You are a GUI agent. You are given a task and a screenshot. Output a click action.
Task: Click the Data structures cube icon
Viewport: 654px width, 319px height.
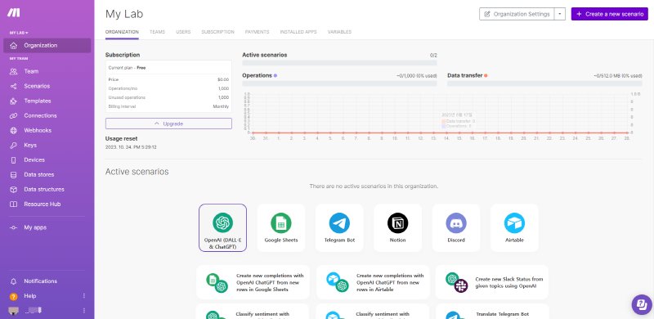click(x=14, y=190)
